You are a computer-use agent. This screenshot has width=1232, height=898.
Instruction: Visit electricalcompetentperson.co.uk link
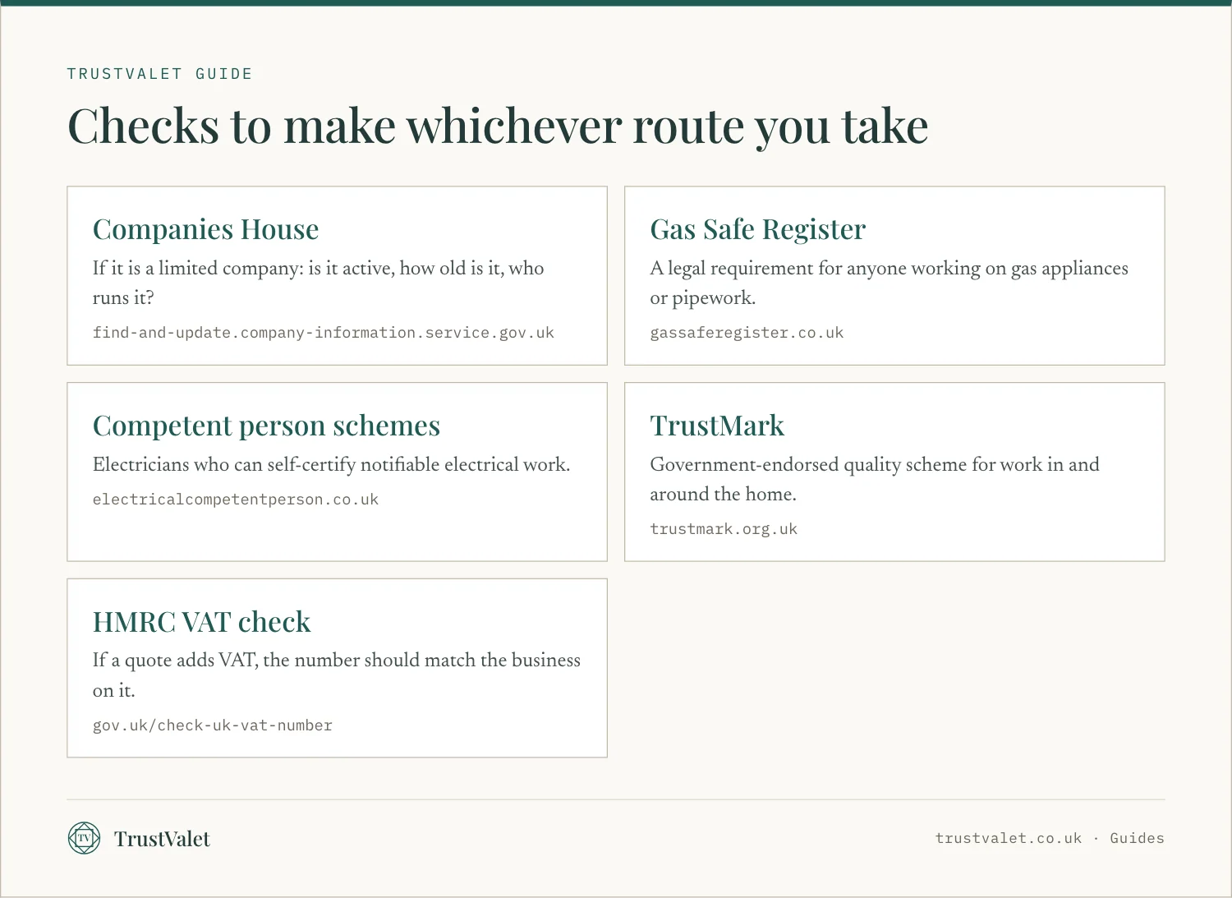[x=236, y=500]
